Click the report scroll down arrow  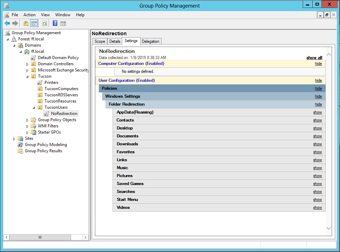pyautogui.click(x=329, y=228)
